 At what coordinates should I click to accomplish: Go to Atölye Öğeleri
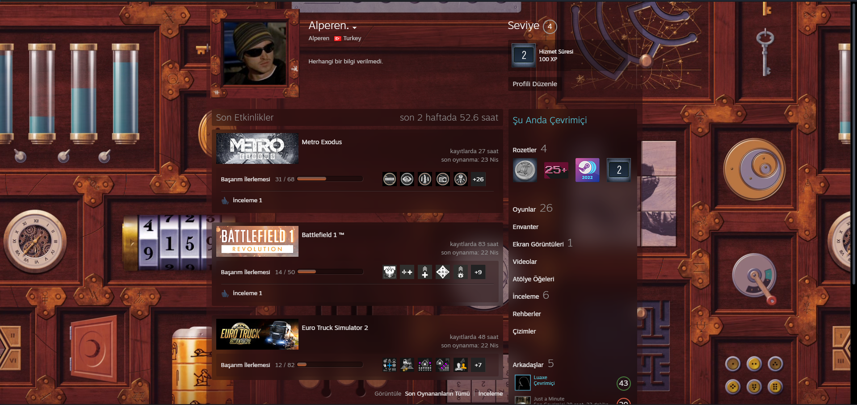pyautogui.click(x=533, y=279)
